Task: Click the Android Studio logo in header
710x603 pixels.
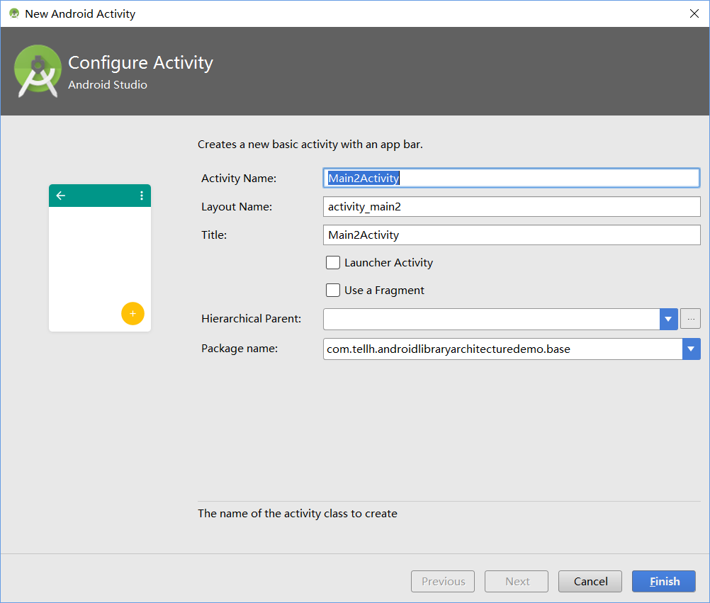Action: click(38, 71)
